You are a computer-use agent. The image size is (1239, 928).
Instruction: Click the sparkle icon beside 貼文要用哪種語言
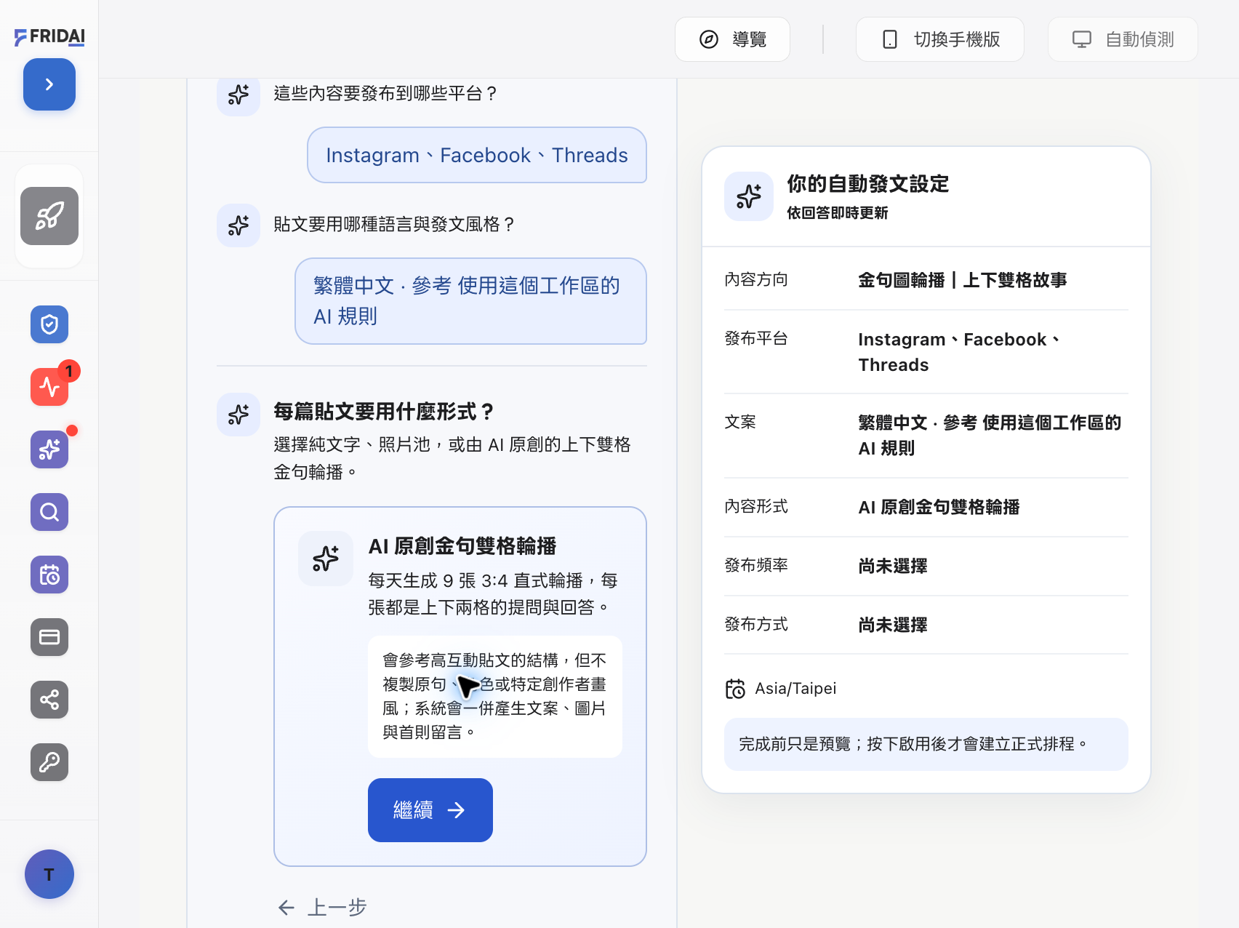pos(238,225)
